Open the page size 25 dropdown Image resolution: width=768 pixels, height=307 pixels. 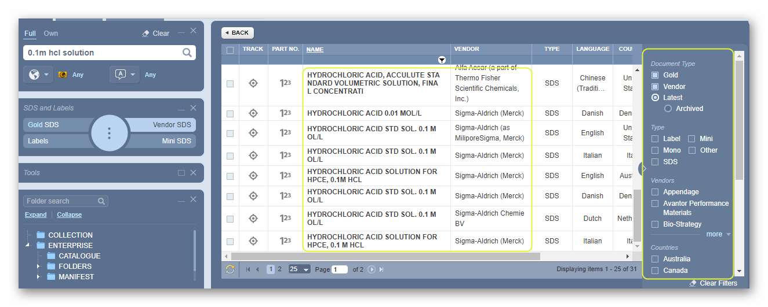pyautogui.click(x=300, y=269)
